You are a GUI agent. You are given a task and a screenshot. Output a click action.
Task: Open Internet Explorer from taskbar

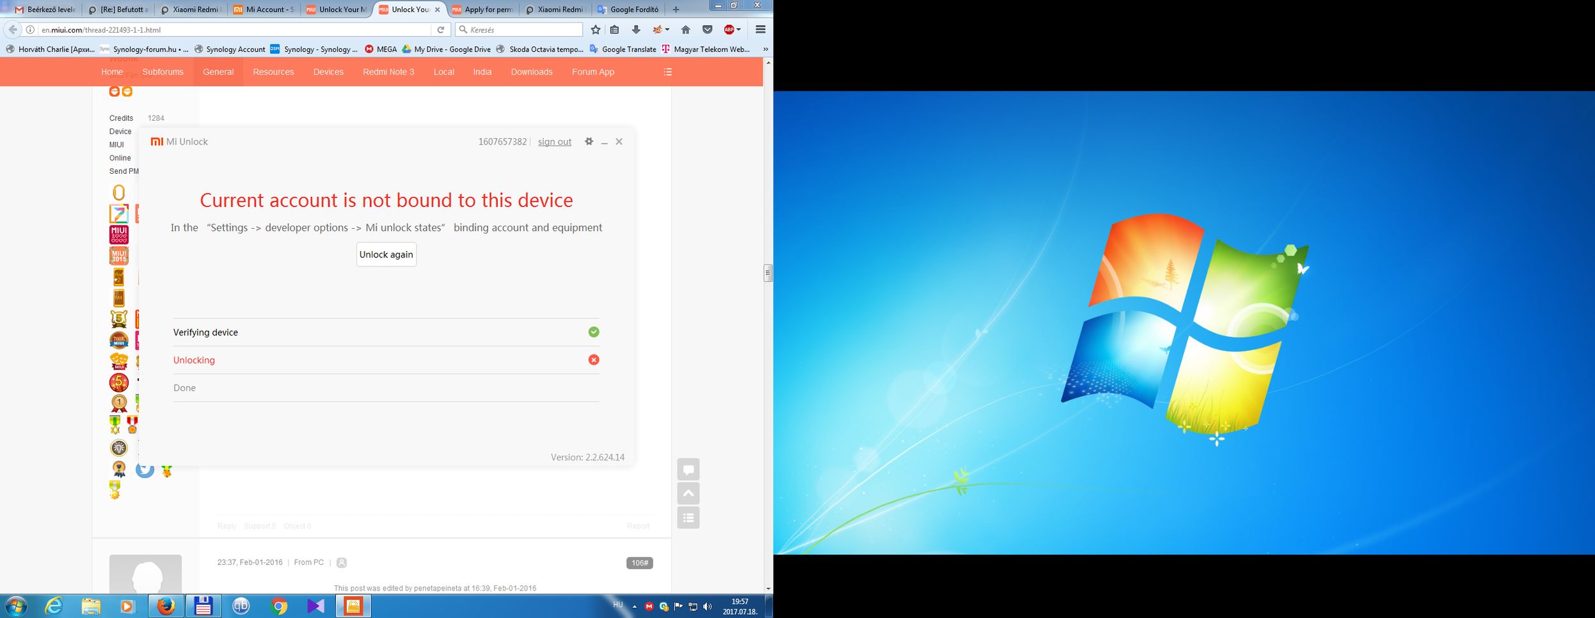54,606
